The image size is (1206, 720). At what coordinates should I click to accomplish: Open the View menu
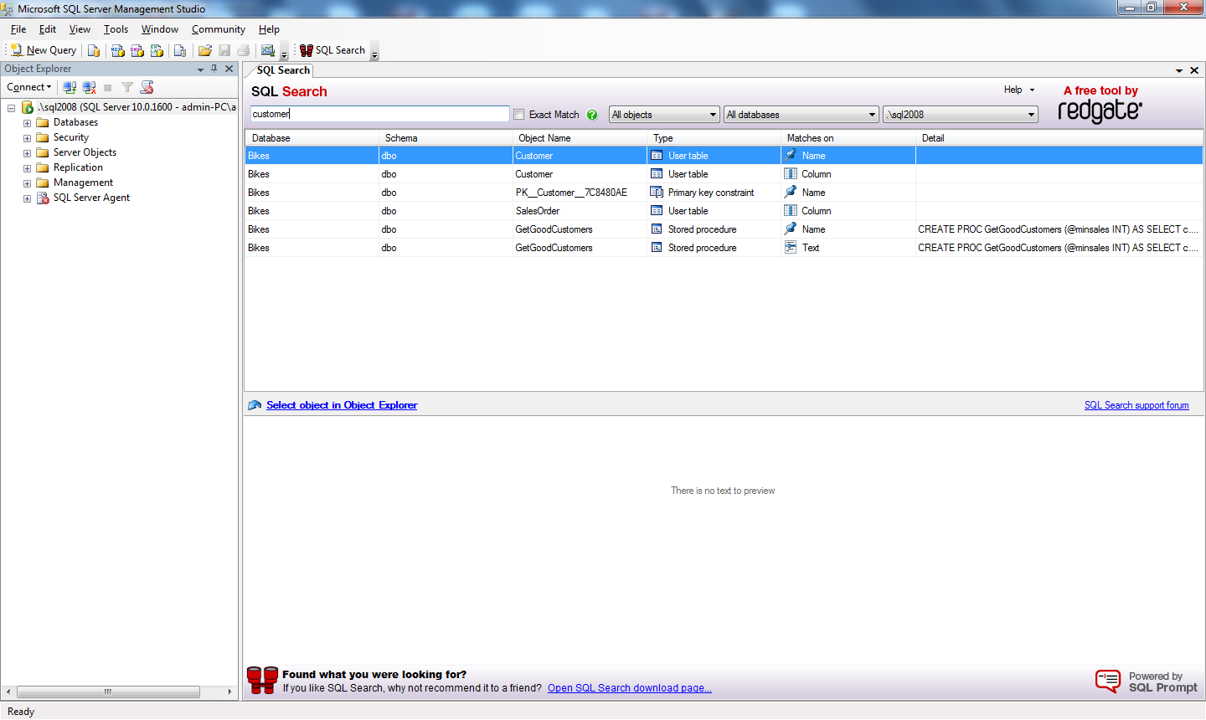coord(80,29)
